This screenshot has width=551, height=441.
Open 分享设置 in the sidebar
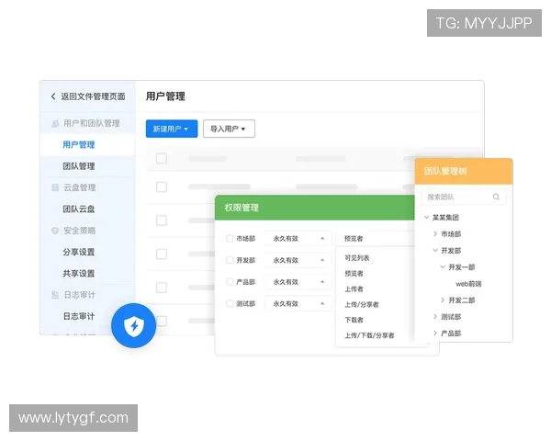coord(79,252)
